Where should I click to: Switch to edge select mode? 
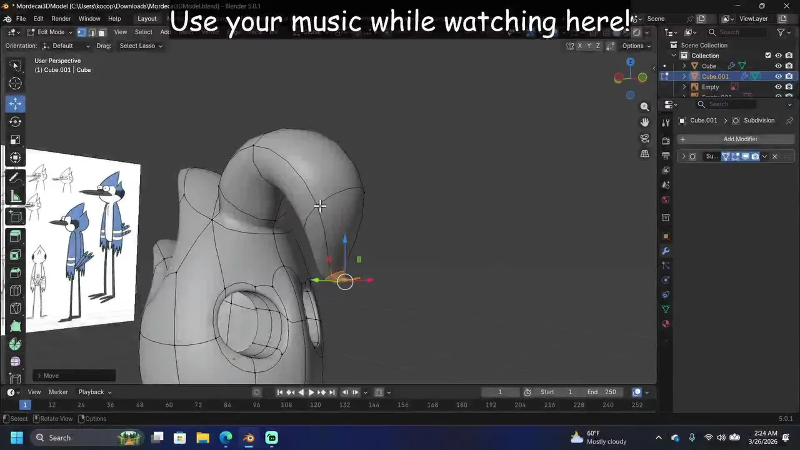point(92,32)
